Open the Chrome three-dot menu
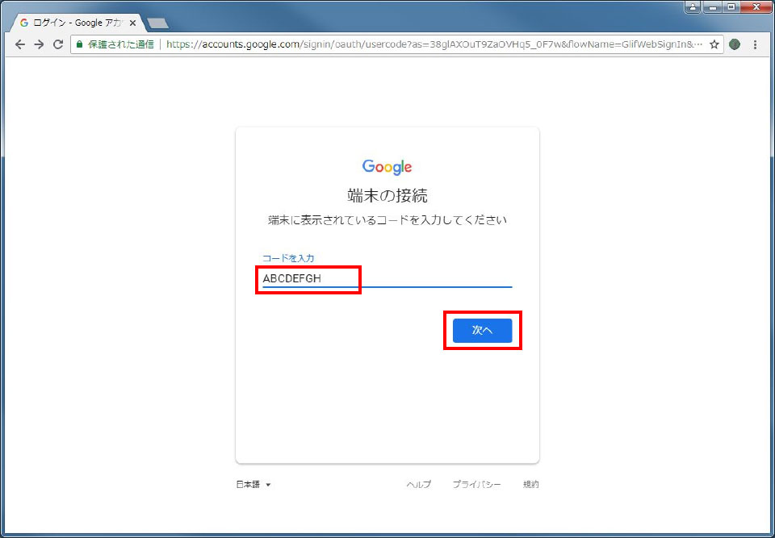 coord(755,44)
